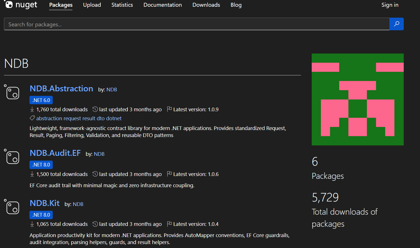Click 'Latest version: 1.0.4' text

tap(196, 224)
